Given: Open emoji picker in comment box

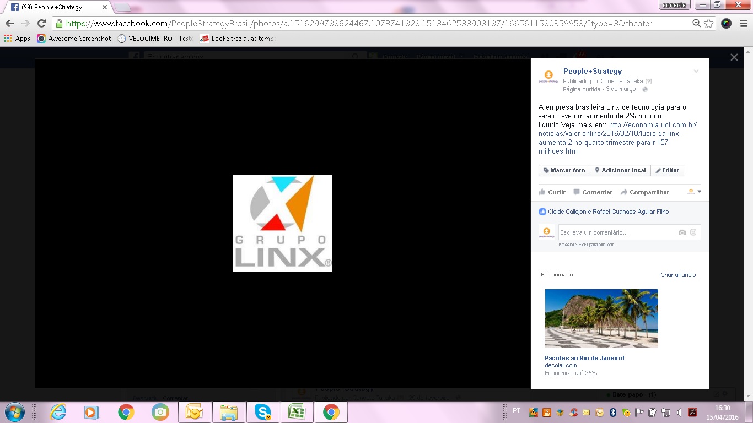Looking at the screenshot, I should (x=693, y=232).
